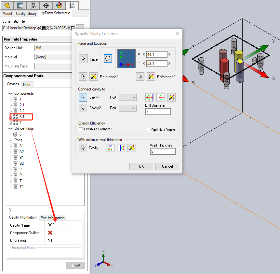Open the PropertyManager tab icon
Image resolution: width=280 pixels, height=274 pixels.
pos(20,5)
